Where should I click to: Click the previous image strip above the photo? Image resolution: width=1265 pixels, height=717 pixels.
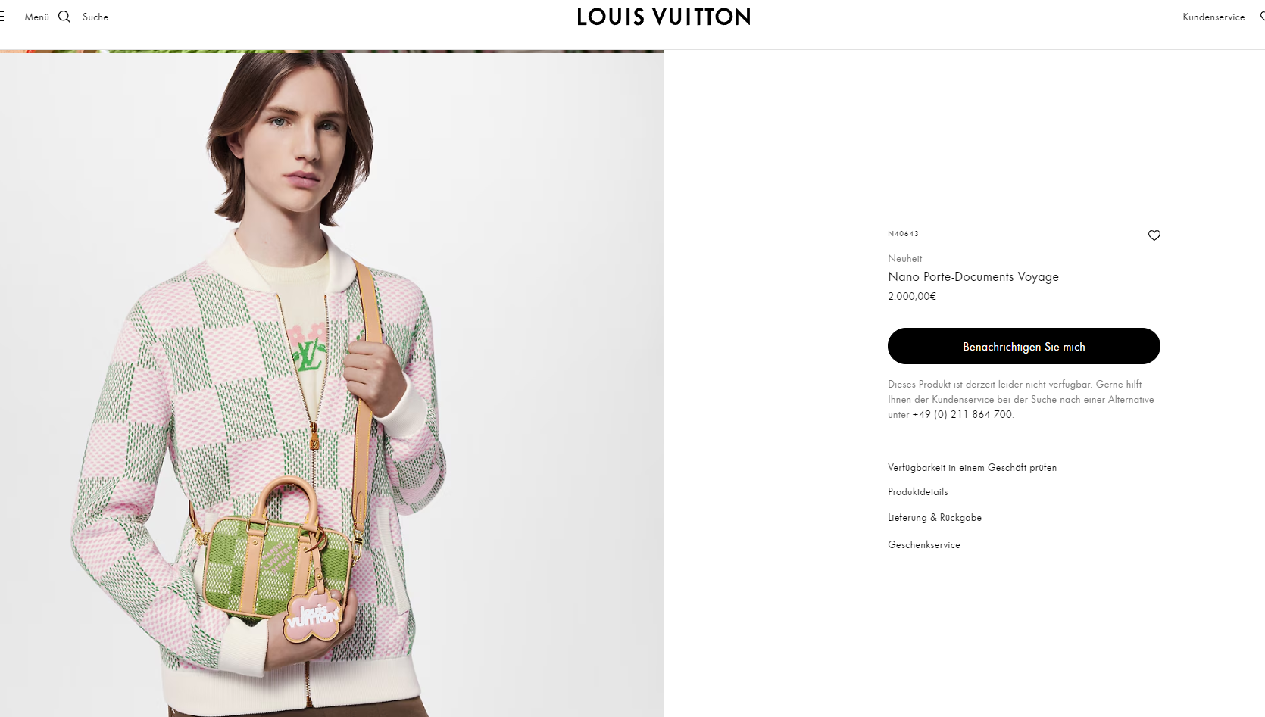(332, 51)
